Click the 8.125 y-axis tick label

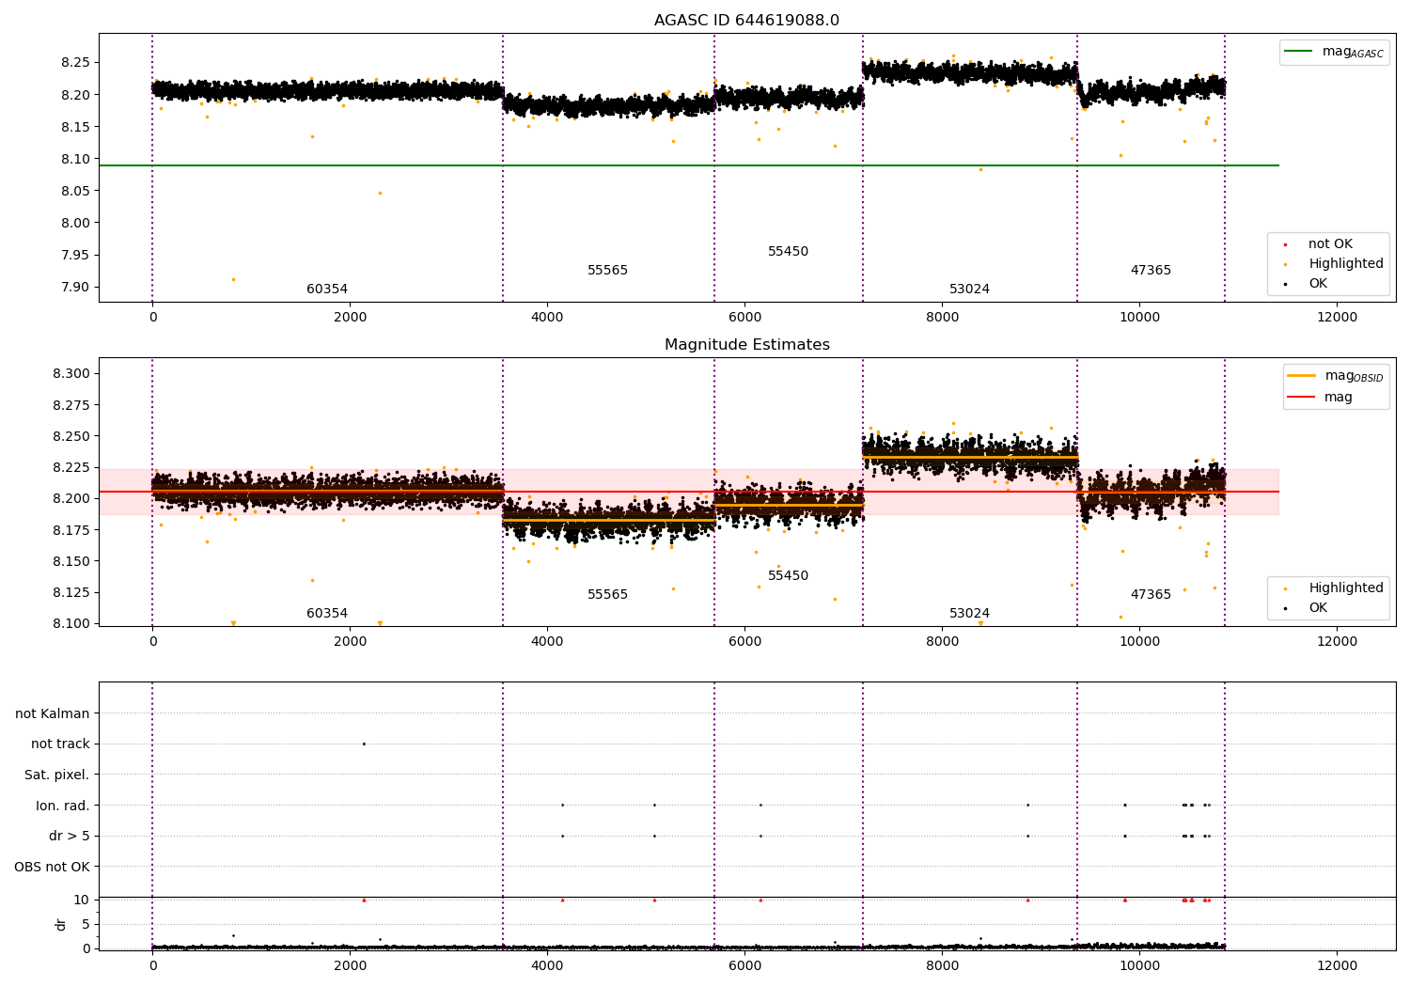(71, 593)
